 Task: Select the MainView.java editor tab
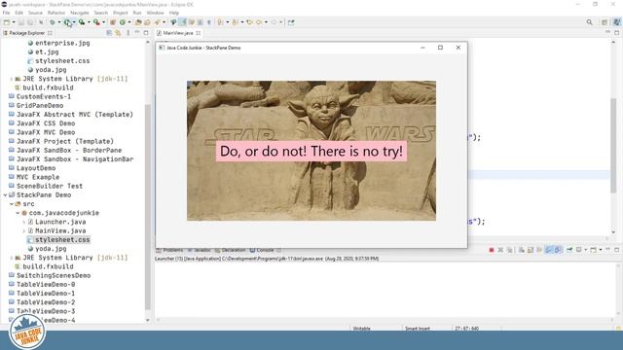(178, 33)
